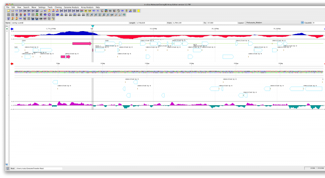325x178 pixels.
Task: Click the 30,000bp ruler label
Action: (277, 29)
